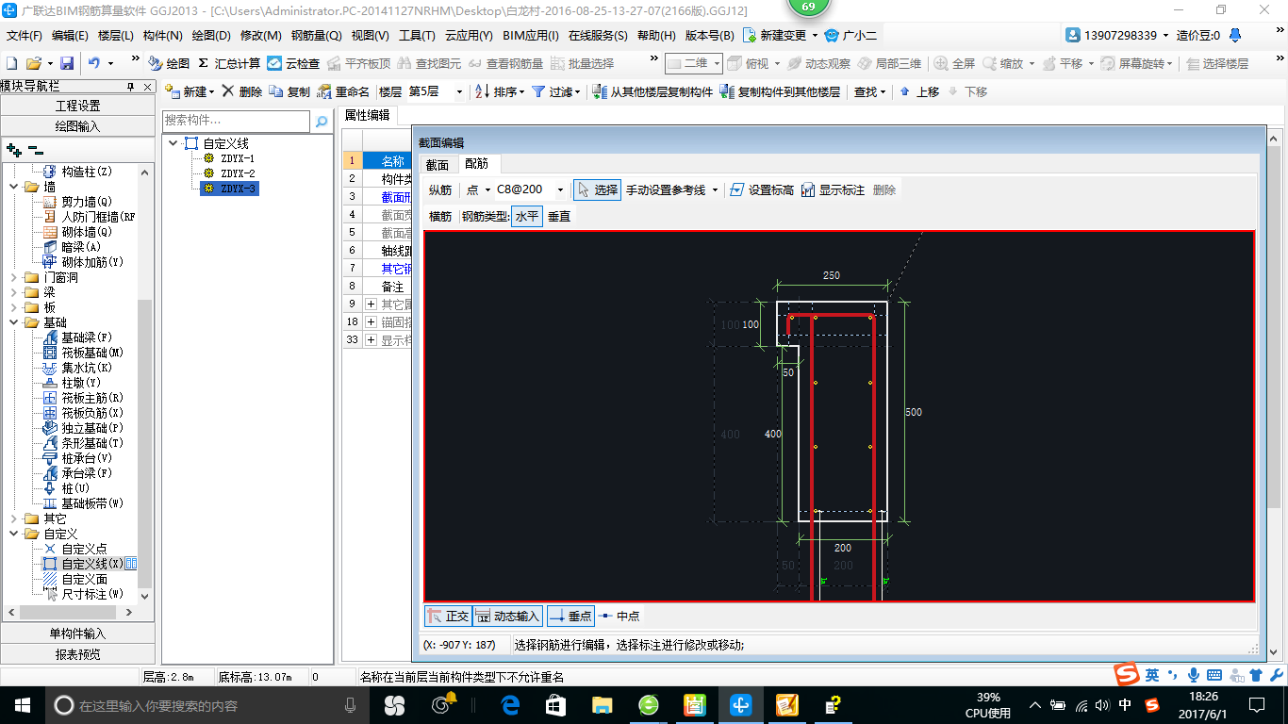Open 属性编辑 property editor tab
This screenshot has height=724, width=1288.
367,115
